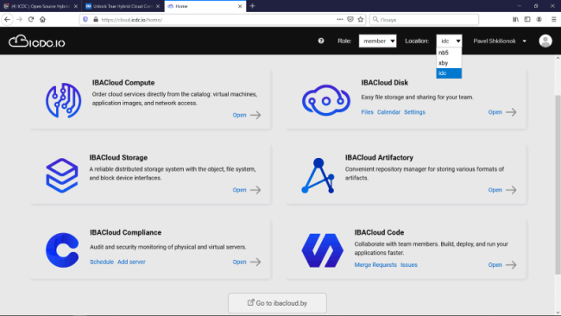561x316 pixels.
Task: Open the Role member dropdown
Action: coord(377,41)
